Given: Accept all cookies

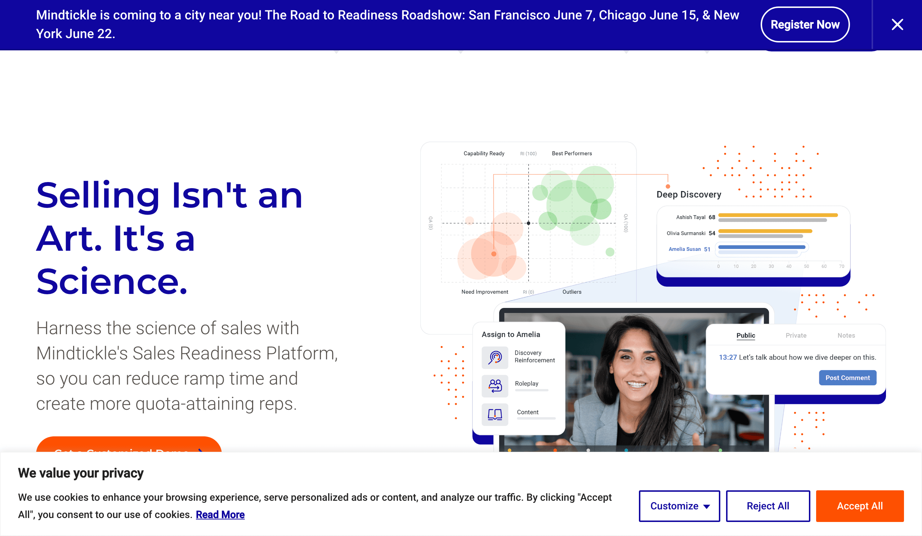Looking at the screenshot, I should click(859, 506).
